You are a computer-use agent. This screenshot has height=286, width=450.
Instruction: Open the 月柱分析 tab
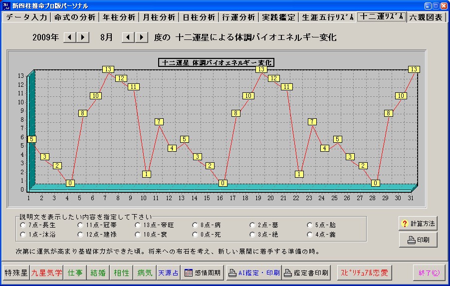click(x=159, y=17)
